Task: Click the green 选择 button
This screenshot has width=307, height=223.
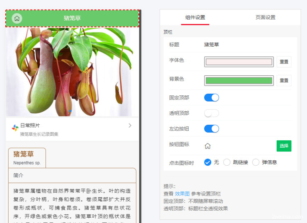Action: click(x=284, y=146)
